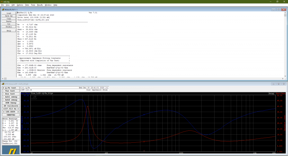Click scroll-down arrow of results text

[285, 76]
